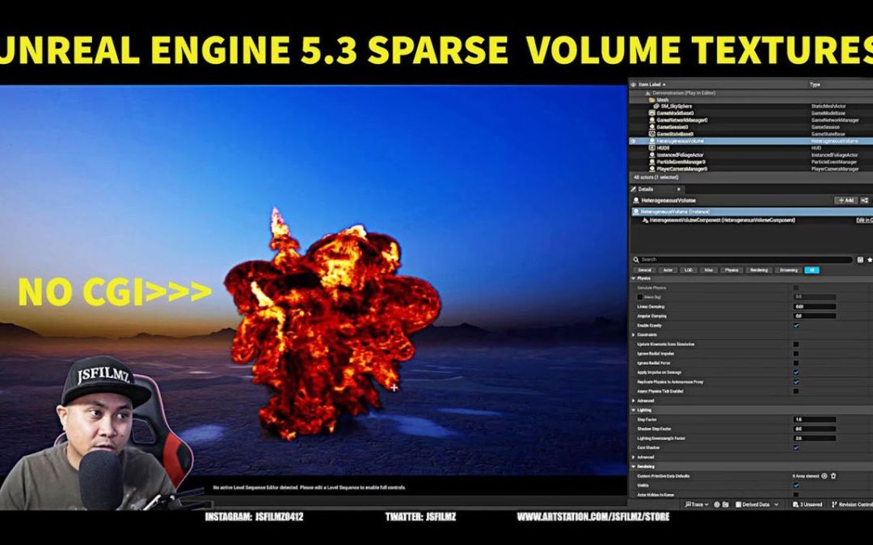Toggle the favorites star filter icon

pos(870,260)
